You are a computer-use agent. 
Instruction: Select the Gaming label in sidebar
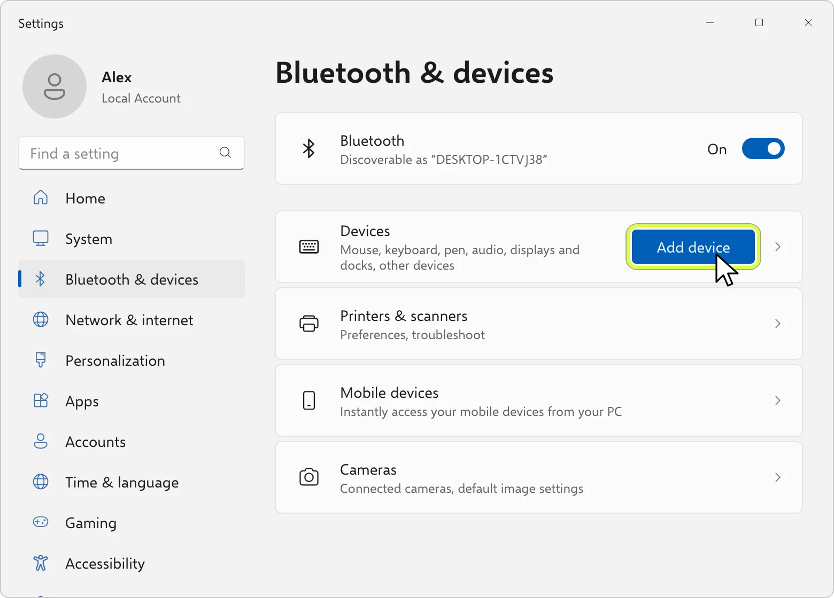click(91, 523)
